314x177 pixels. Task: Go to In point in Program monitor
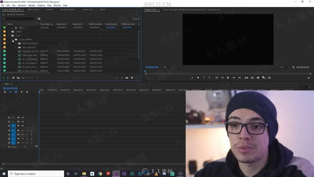point(217,78)
